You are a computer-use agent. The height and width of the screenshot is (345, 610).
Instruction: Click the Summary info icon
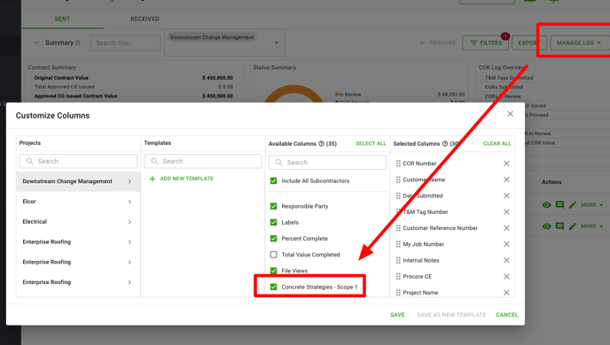tap(78, 42)
